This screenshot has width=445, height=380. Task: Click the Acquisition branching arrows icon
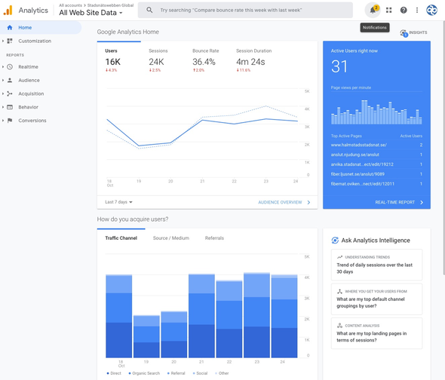10,93
